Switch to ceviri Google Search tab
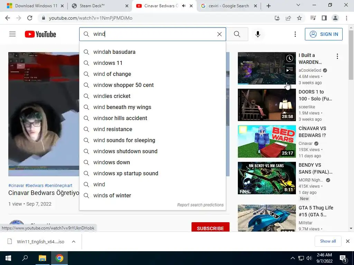The width and height of the screenshot is (354, 265). (229, 6)
